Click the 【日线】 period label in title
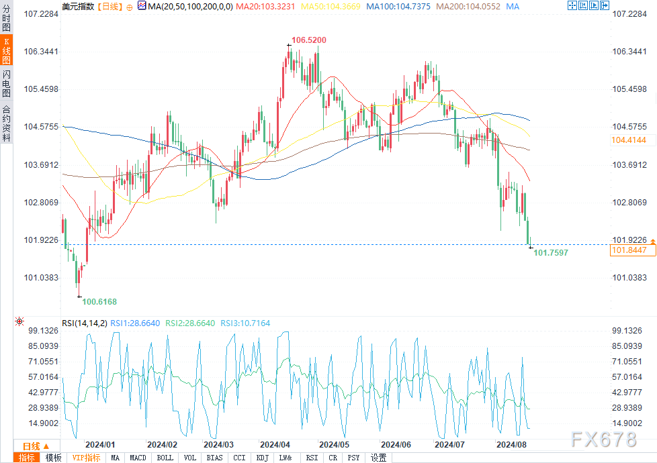The width and height of the screenshot is (657, 463). pos(109,7)
